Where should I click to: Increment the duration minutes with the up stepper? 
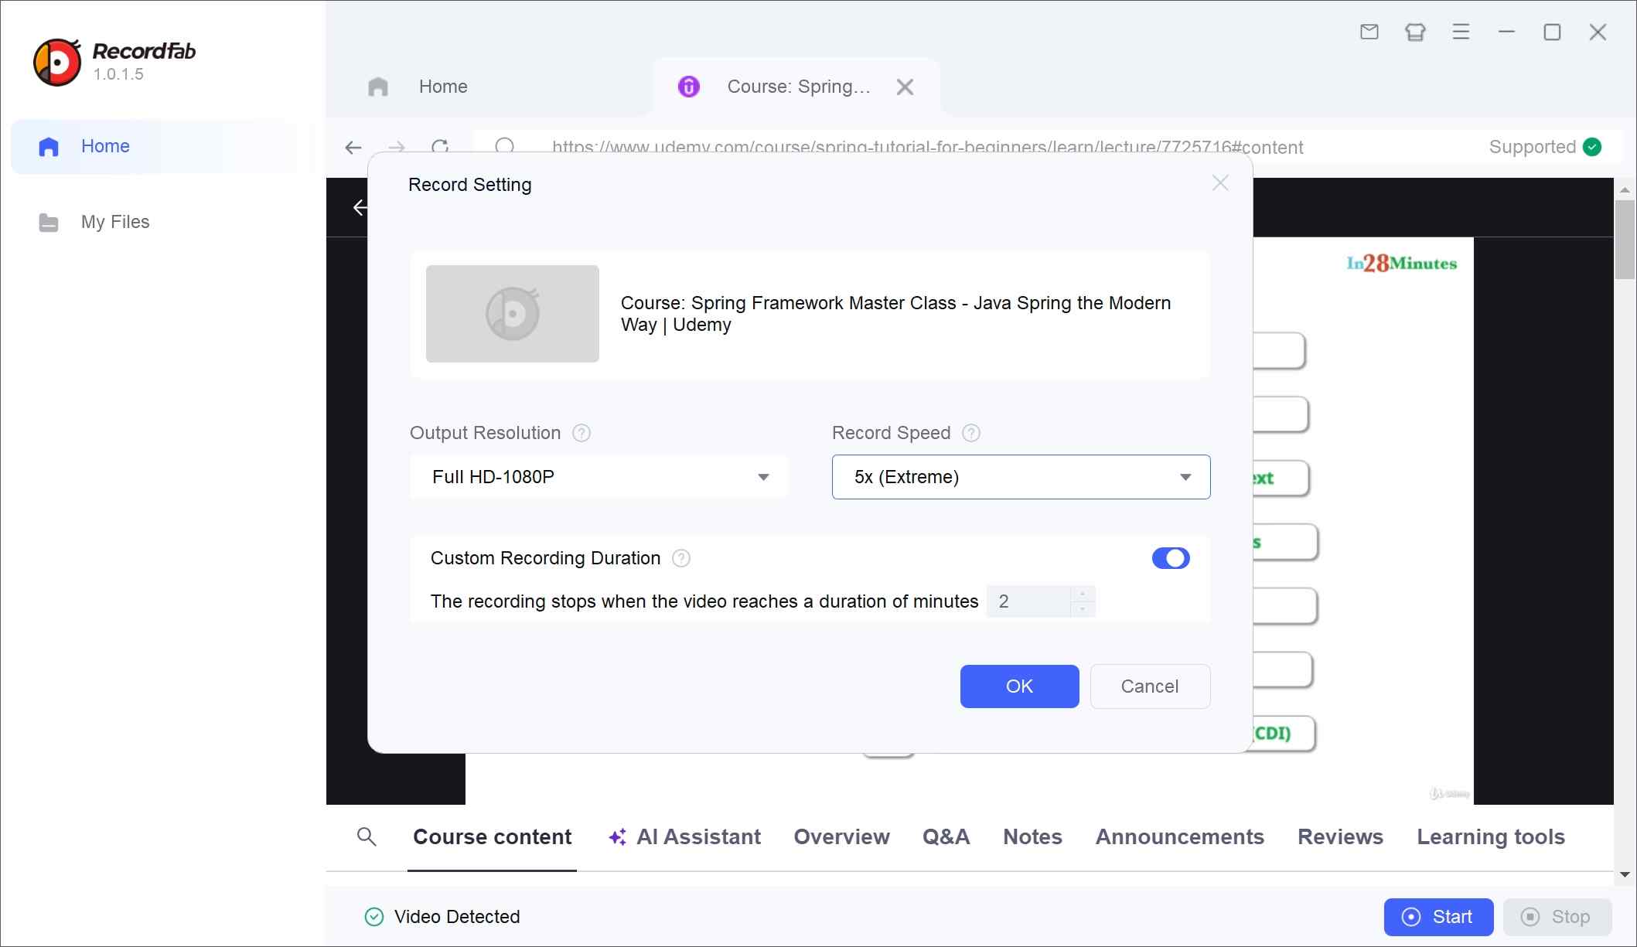tap(1081, 595)
